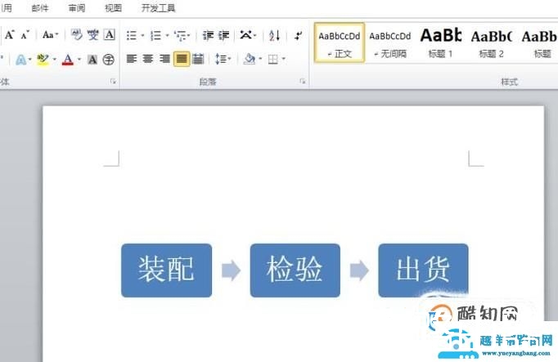Open the Font dialog launcher
The width and height of the screenshot is (558, 362).
[x=113, y=82]
